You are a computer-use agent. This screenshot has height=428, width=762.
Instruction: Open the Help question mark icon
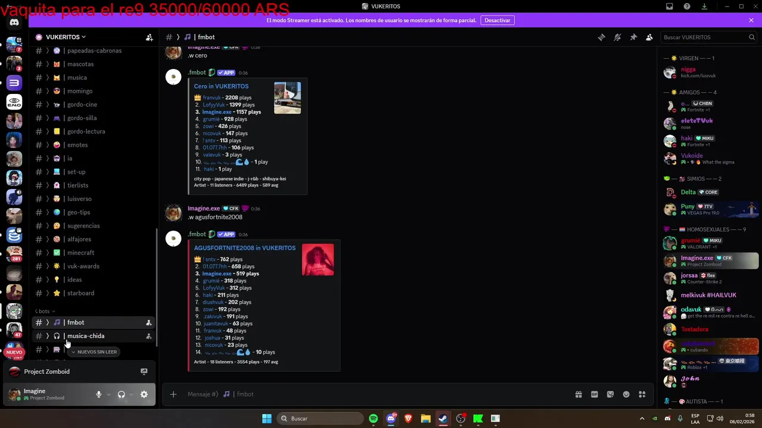point(687,6)
